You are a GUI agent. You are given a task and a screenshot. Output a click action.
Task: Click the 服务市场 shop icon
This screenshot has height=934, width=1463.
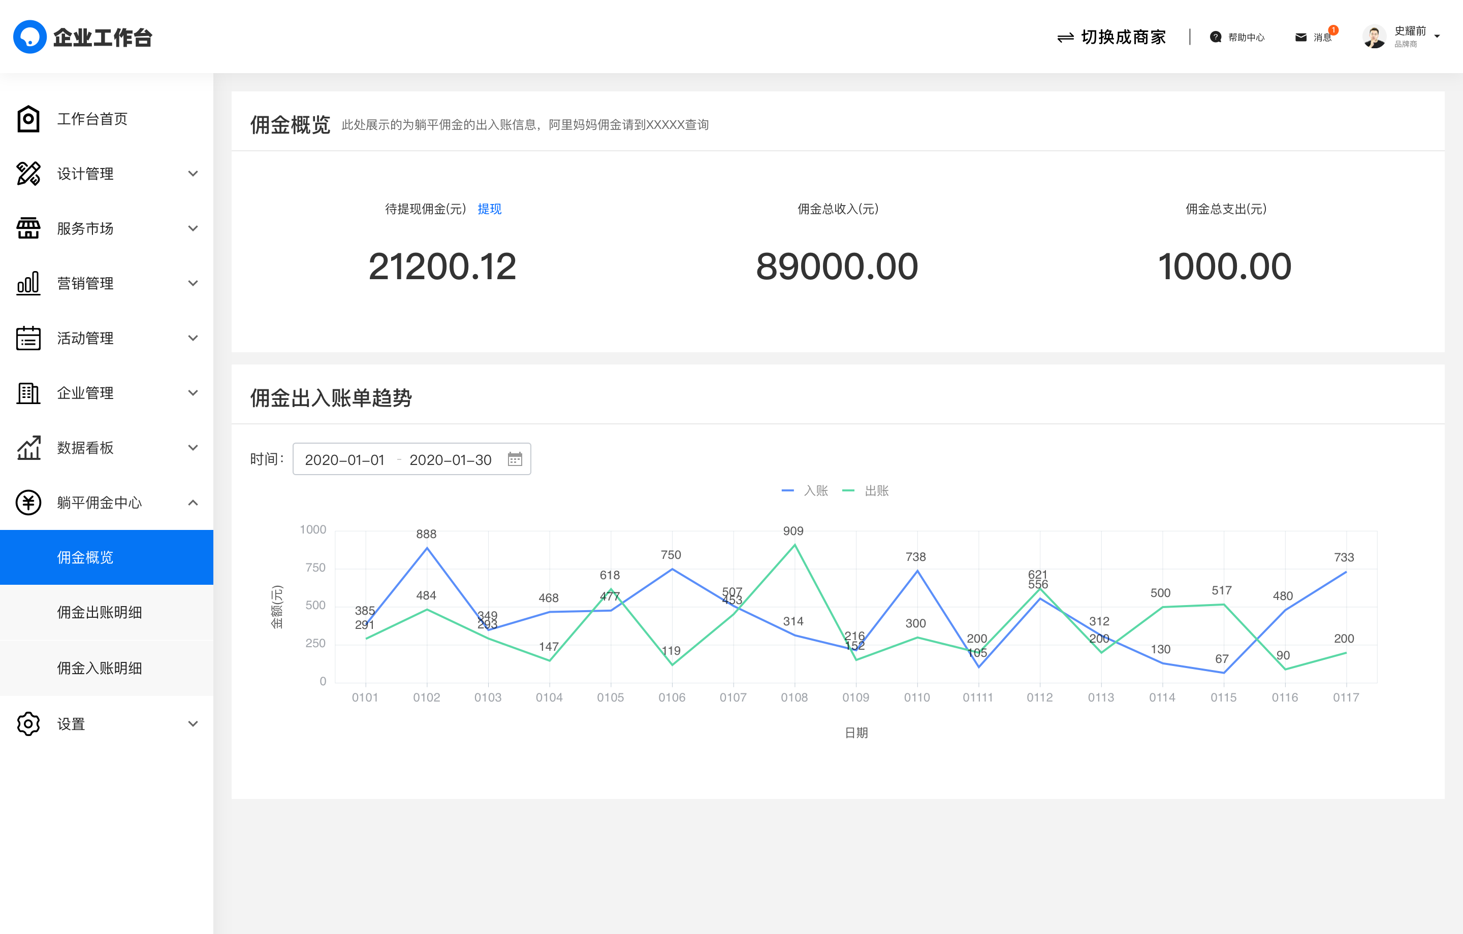click(x=28, y=228)
